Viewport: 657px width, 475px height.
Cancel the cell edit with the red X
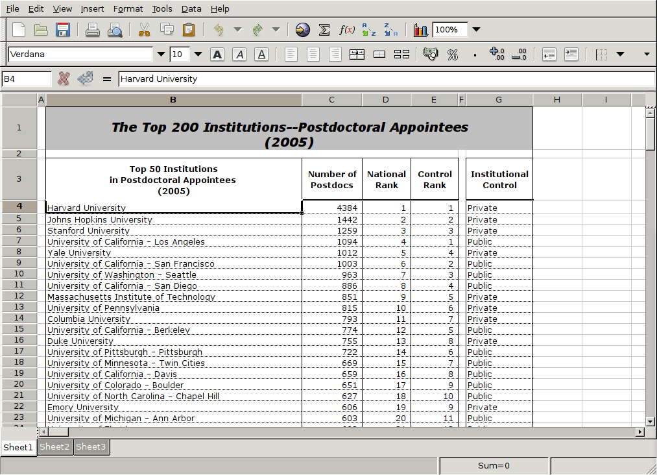coord(64,79)
